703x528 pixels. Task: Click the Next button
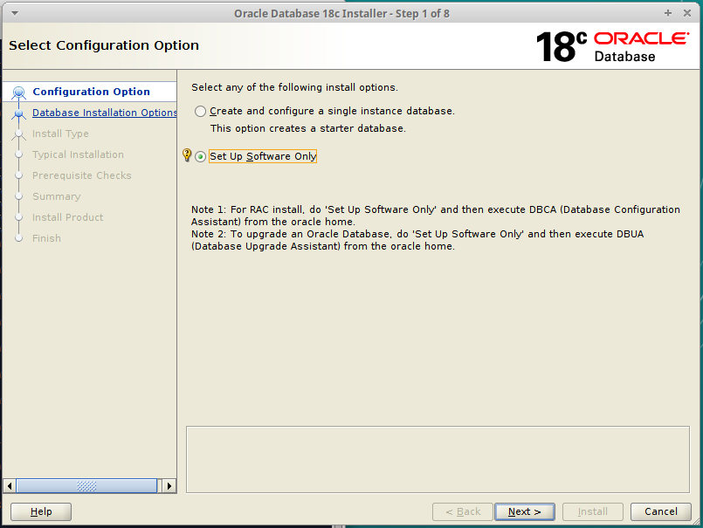[x=525, y=511]
